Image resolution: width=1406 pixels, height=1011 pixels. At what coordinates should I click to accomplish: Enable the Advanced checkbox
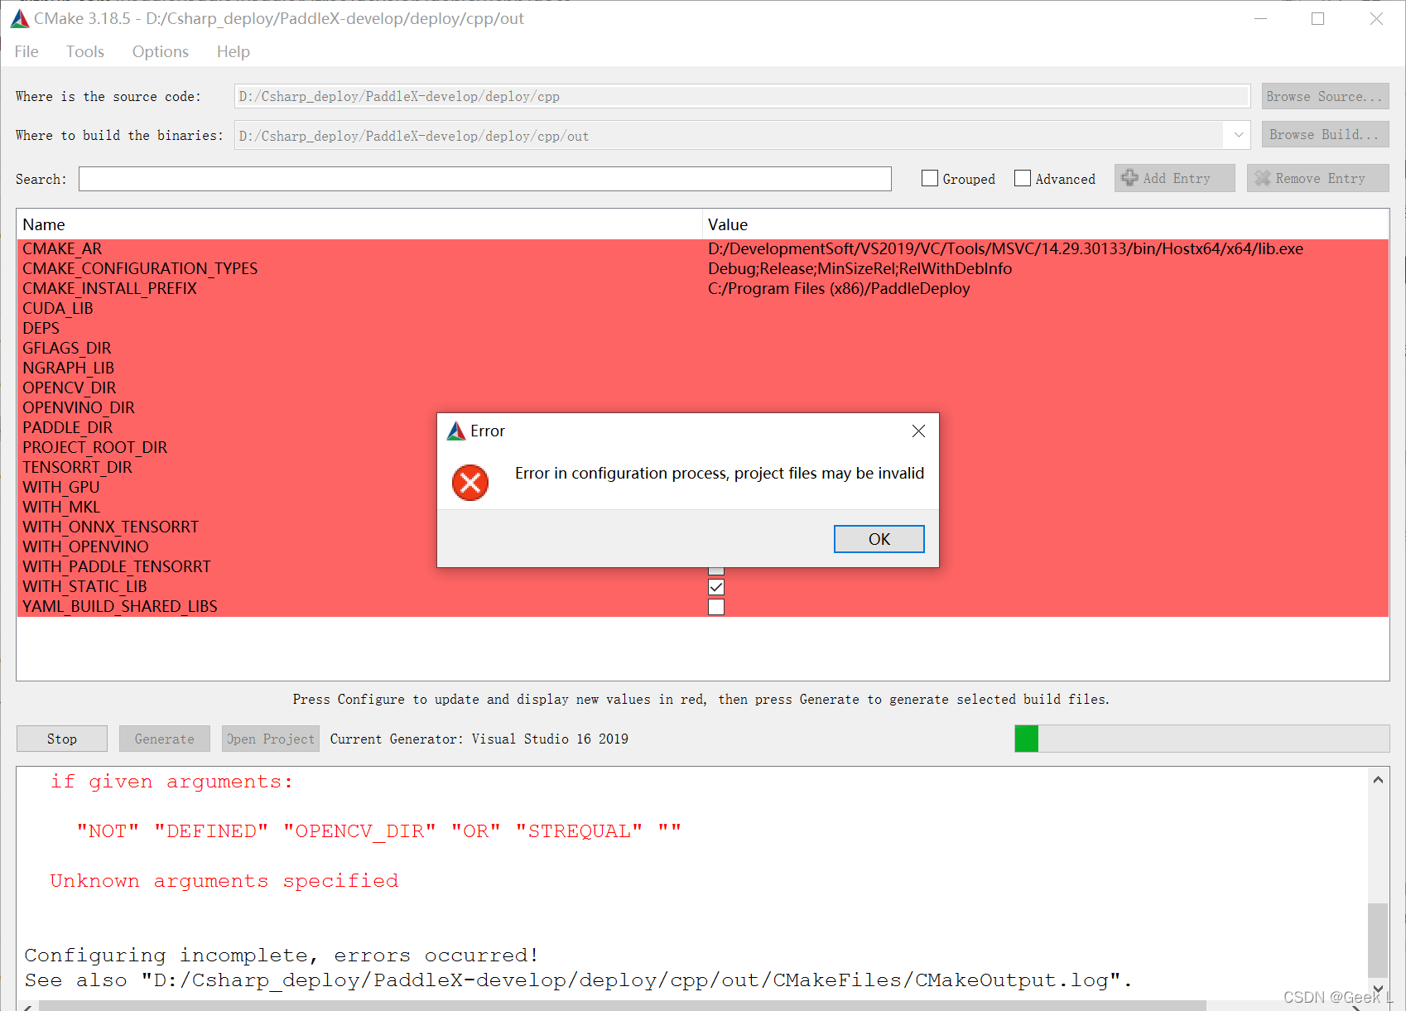(1023, 178)
